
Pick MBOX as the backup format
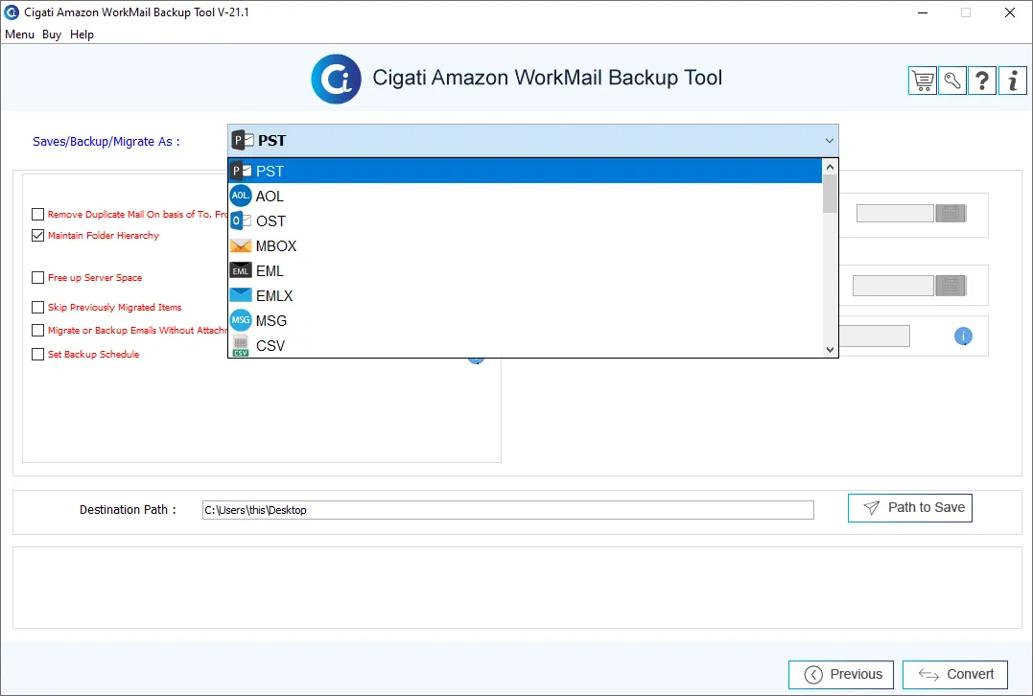525,246
